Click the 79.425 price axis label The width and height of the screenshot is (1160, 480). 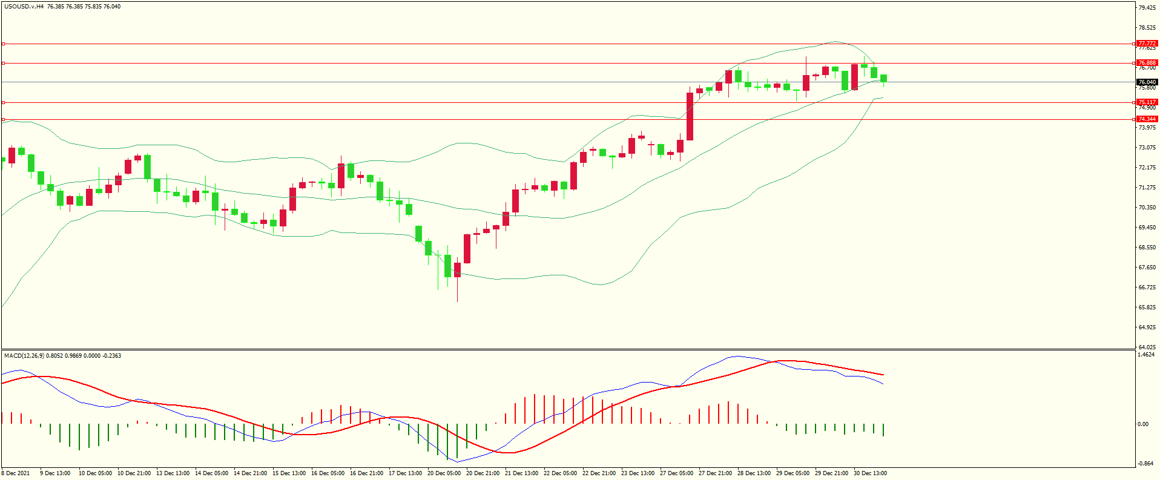(1147, 8)
